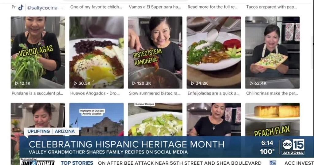Viewport: 314px width, 165px height.
Task: Click play icon showing 62.4K views
Action: click(x=251, y=83)
